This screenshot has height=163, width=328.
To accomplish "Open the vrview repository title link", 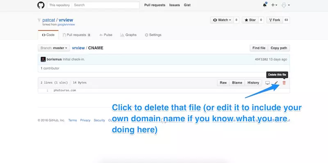I will coord(66,20).
